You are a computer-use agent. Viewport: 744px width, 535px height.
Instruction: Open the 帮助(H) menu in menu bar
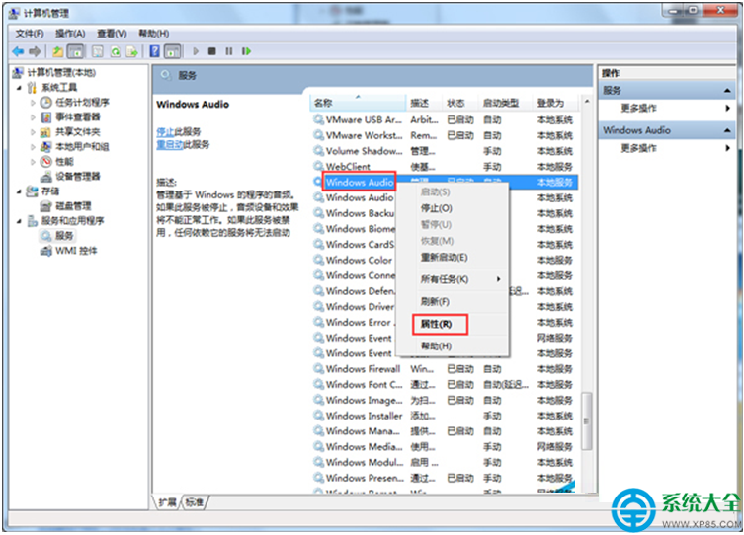click(x=154, y=34)
